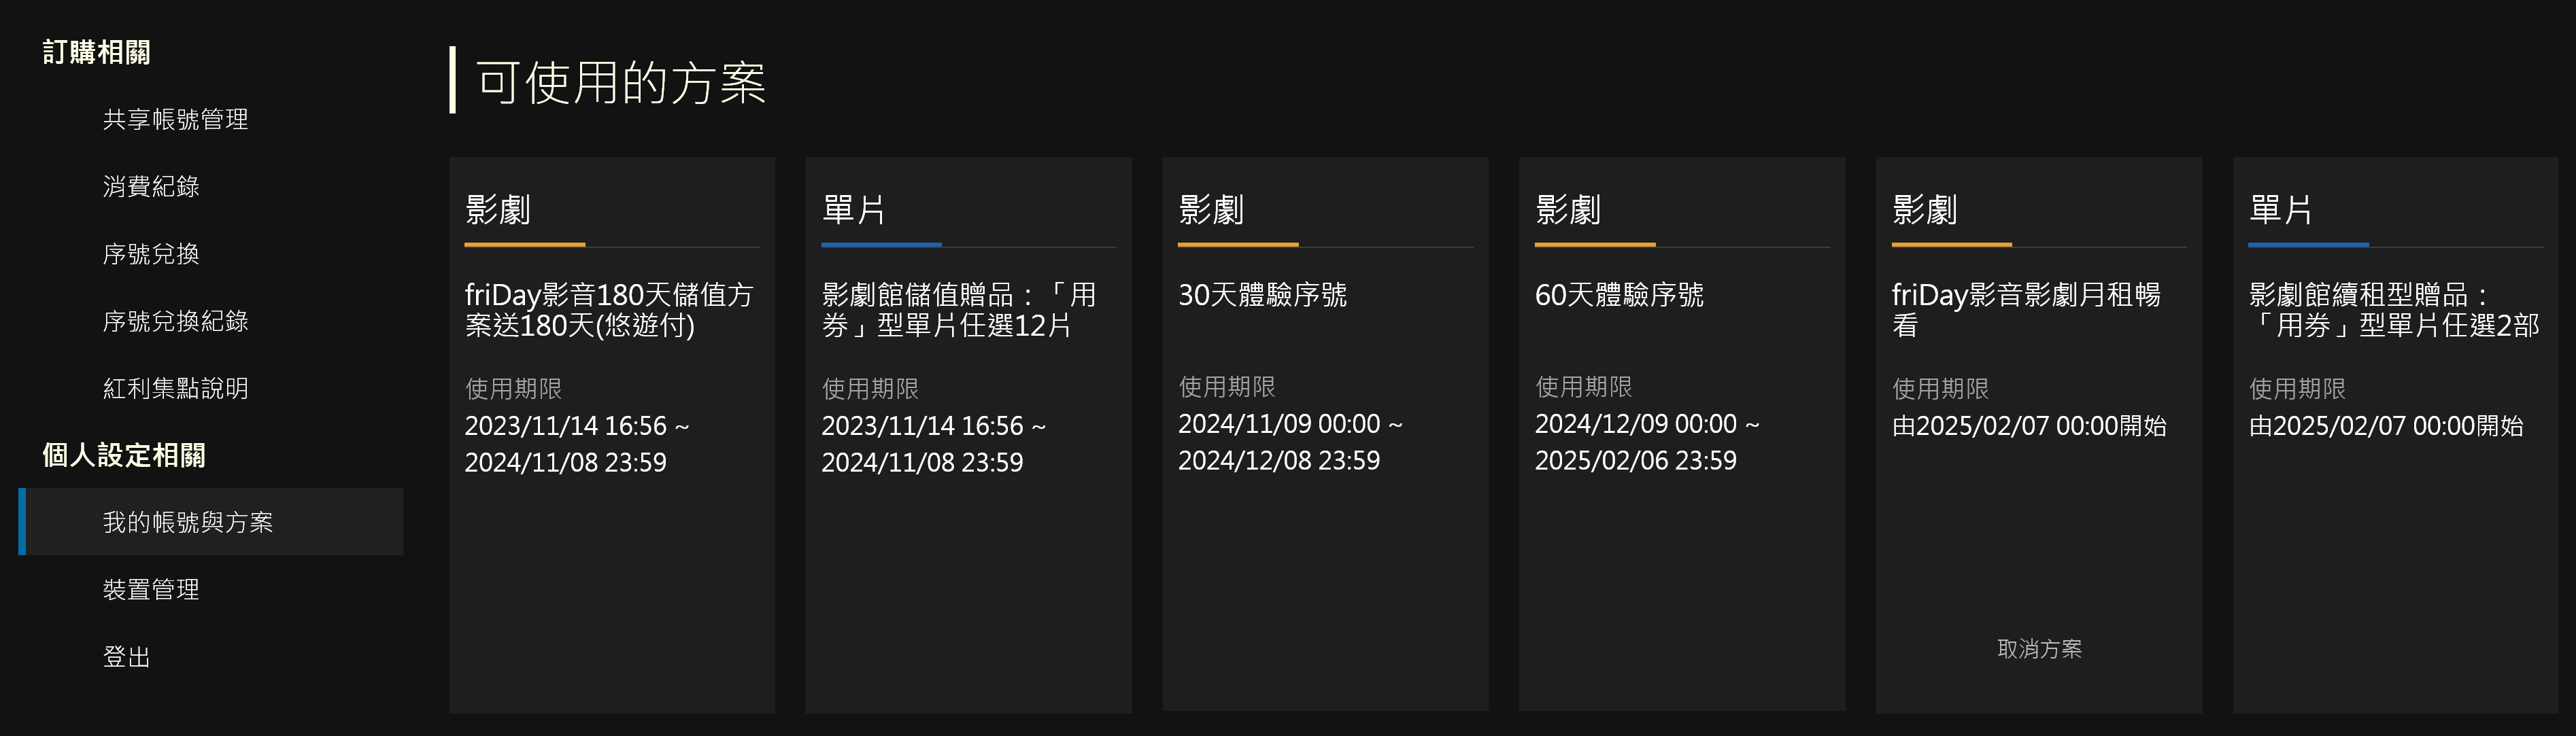The height and width of the screenshot is (736, 2576).
Task: Click 登出 to sign out
Action: [x=127, y=657]
